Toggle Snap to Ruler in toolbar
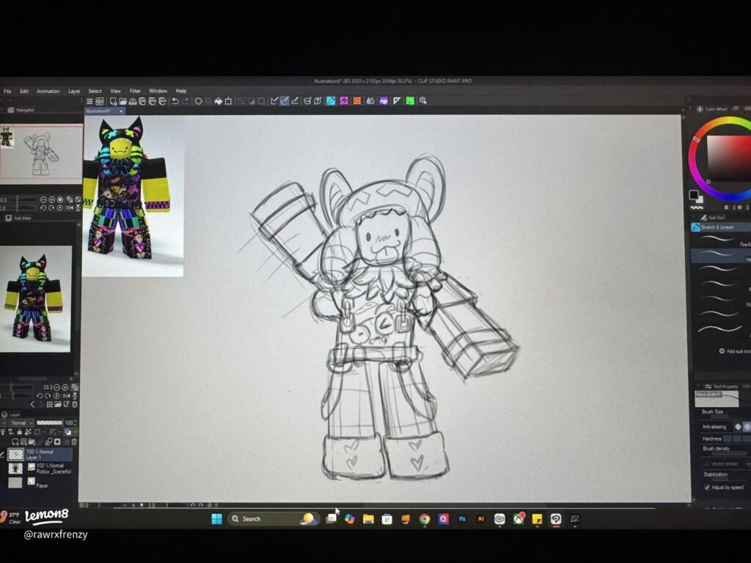The height and width of the screenshot is (563, 751). pos(274,101)
